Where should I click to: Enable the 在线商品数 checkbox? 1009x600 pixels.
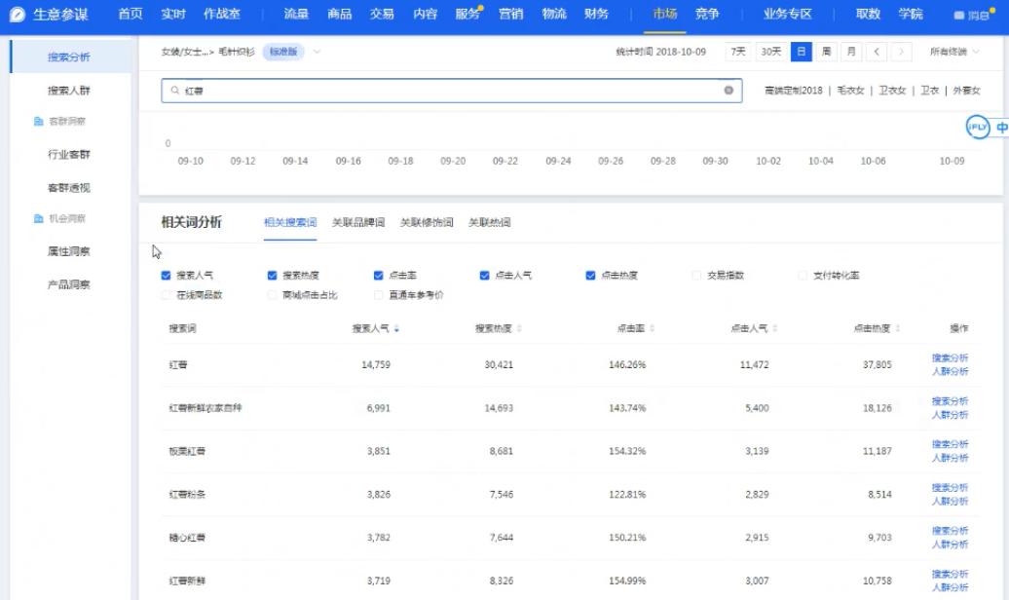pos(167,294)
